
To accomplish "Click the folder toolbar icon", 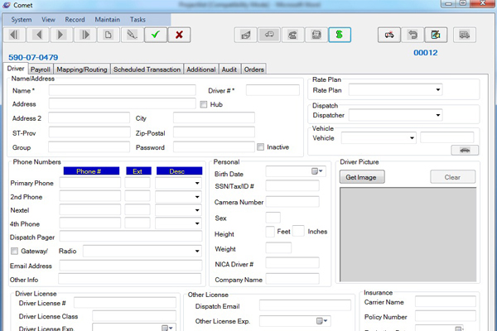I will coord(246,35).
